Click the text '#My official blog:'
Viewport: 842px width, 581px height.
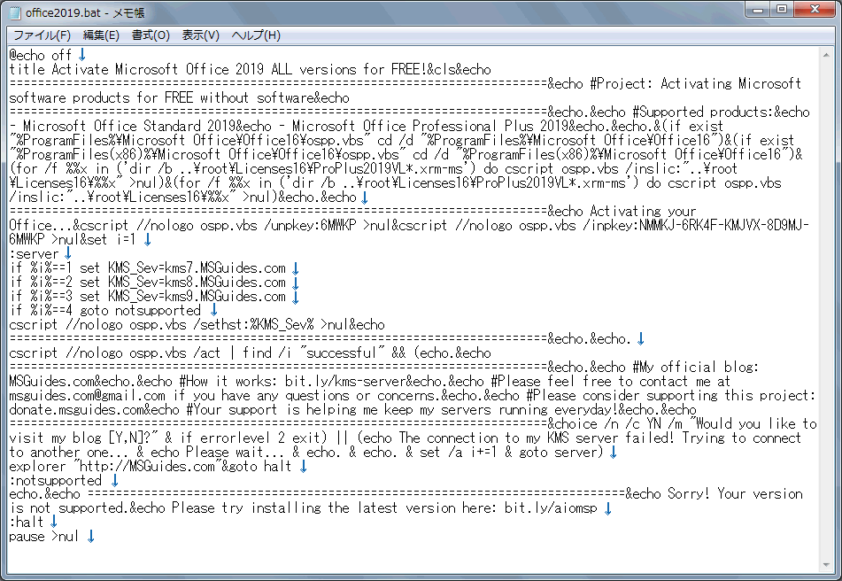coord(695,367)
